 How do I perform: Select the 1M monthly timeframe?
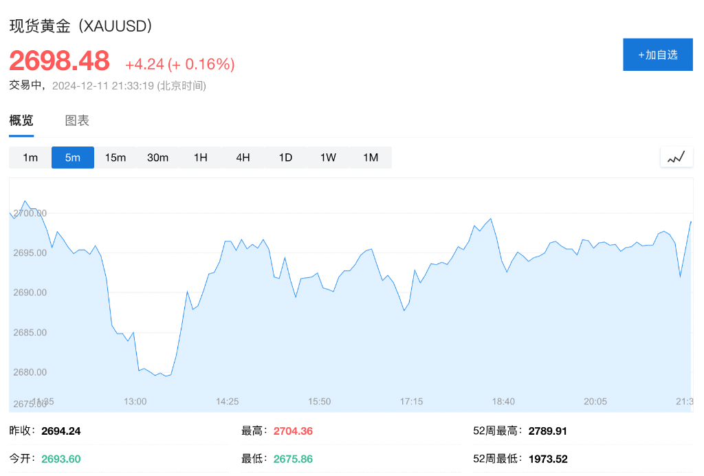[x=371, y=158]
